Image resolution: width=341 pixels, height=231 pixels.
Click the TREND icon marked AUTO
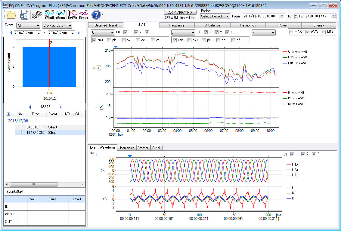click(49, 15)
